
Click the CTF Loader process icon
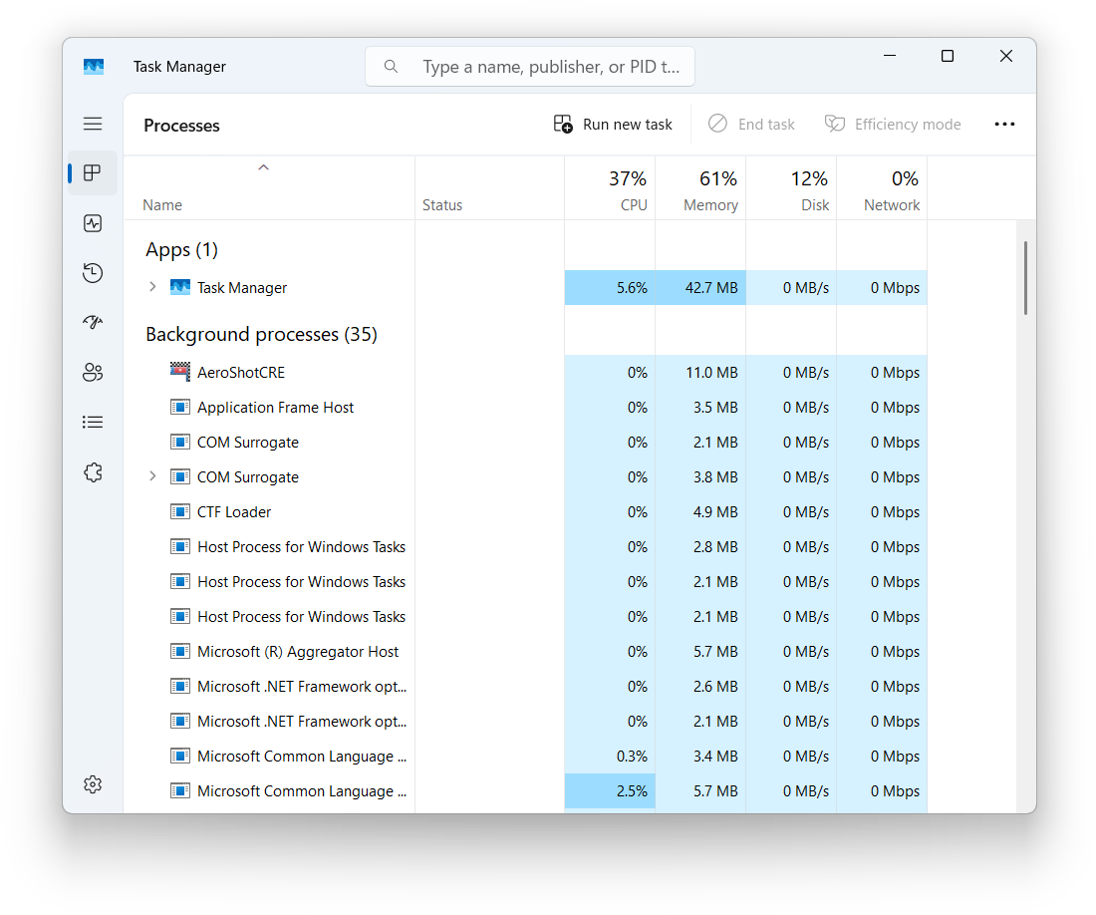pyautogui.click(x=180, y=511)
